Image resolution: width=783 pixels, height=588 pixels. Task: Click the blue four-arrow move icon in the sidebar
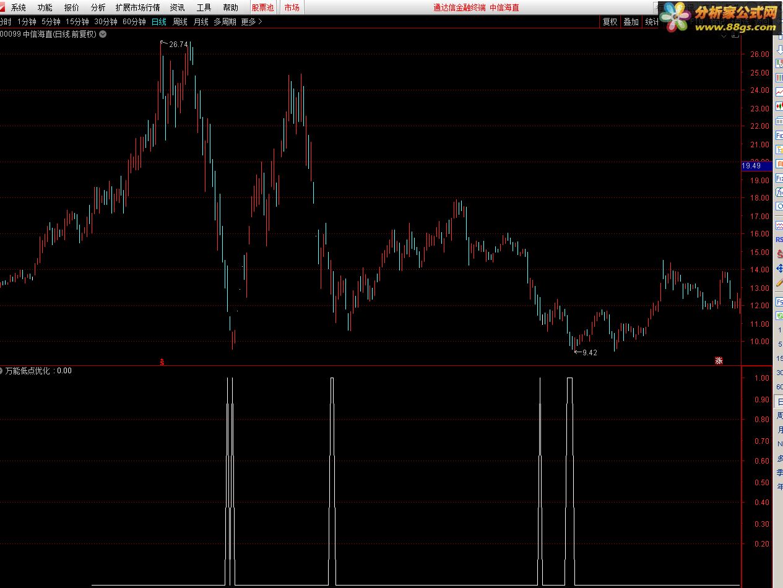pos(779,268)
